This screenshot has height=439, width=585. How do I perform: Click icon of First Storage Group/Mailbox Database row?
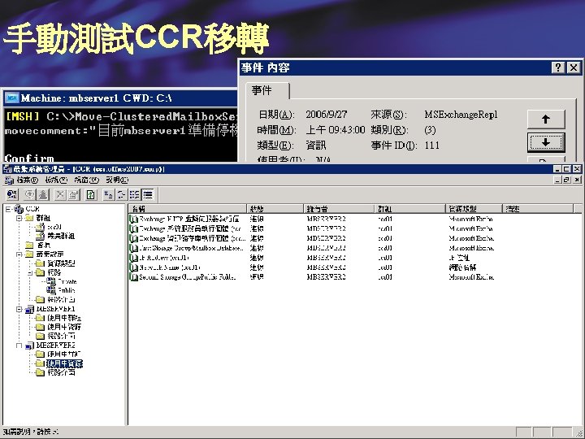point(133,248)
